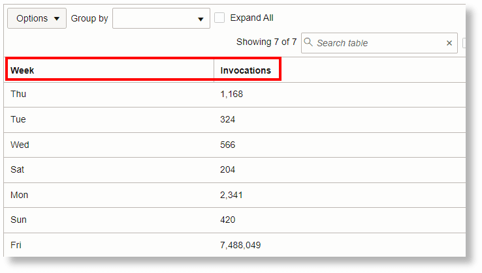Clear the search table field
This screenshot has width=482, height=273.
[449, 43]
